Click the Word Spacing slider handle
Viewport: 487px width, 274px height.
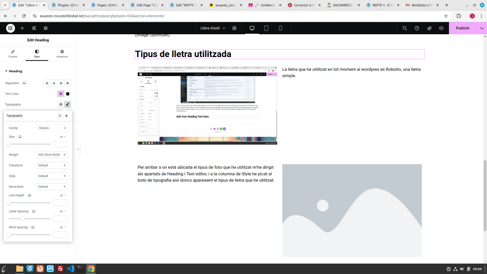pyautogui.click(x=9, y=235)
